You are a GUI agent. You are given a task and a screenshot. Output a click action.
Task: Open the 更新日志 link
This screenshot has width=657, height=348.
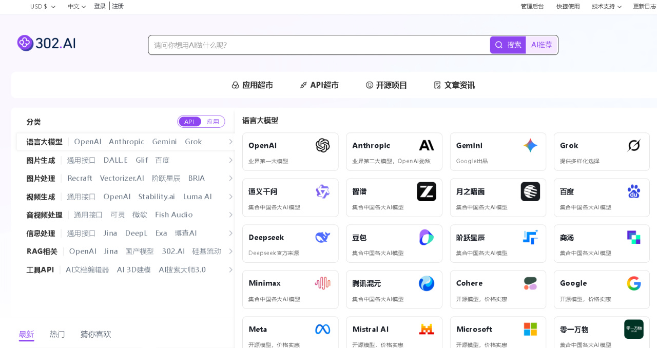click(645, 6)
